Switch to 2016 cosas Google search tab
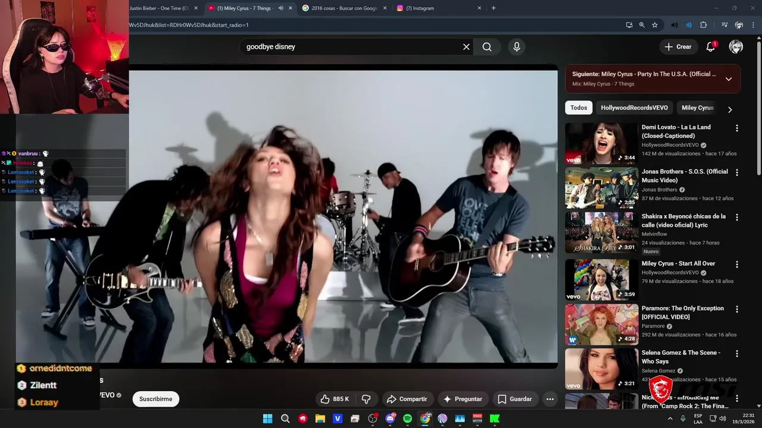Screen dimensions: 762x428 coord(345,8)
